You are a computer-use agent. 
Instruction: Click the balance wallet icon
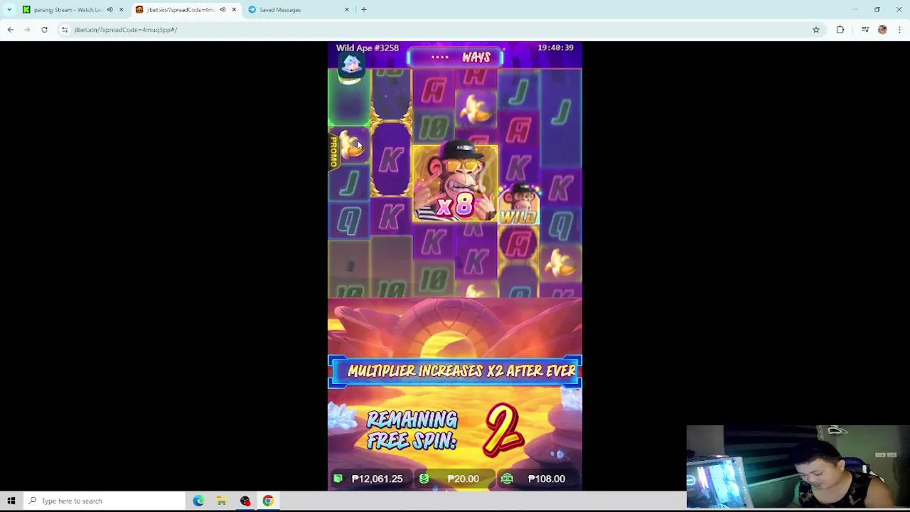(338, 479)
